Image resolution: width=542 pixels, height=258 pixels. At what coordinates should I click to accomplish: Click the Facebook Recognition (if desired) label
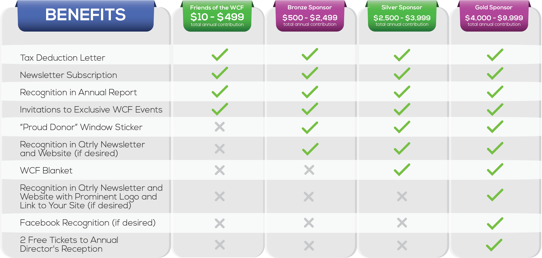pos(88,223)
